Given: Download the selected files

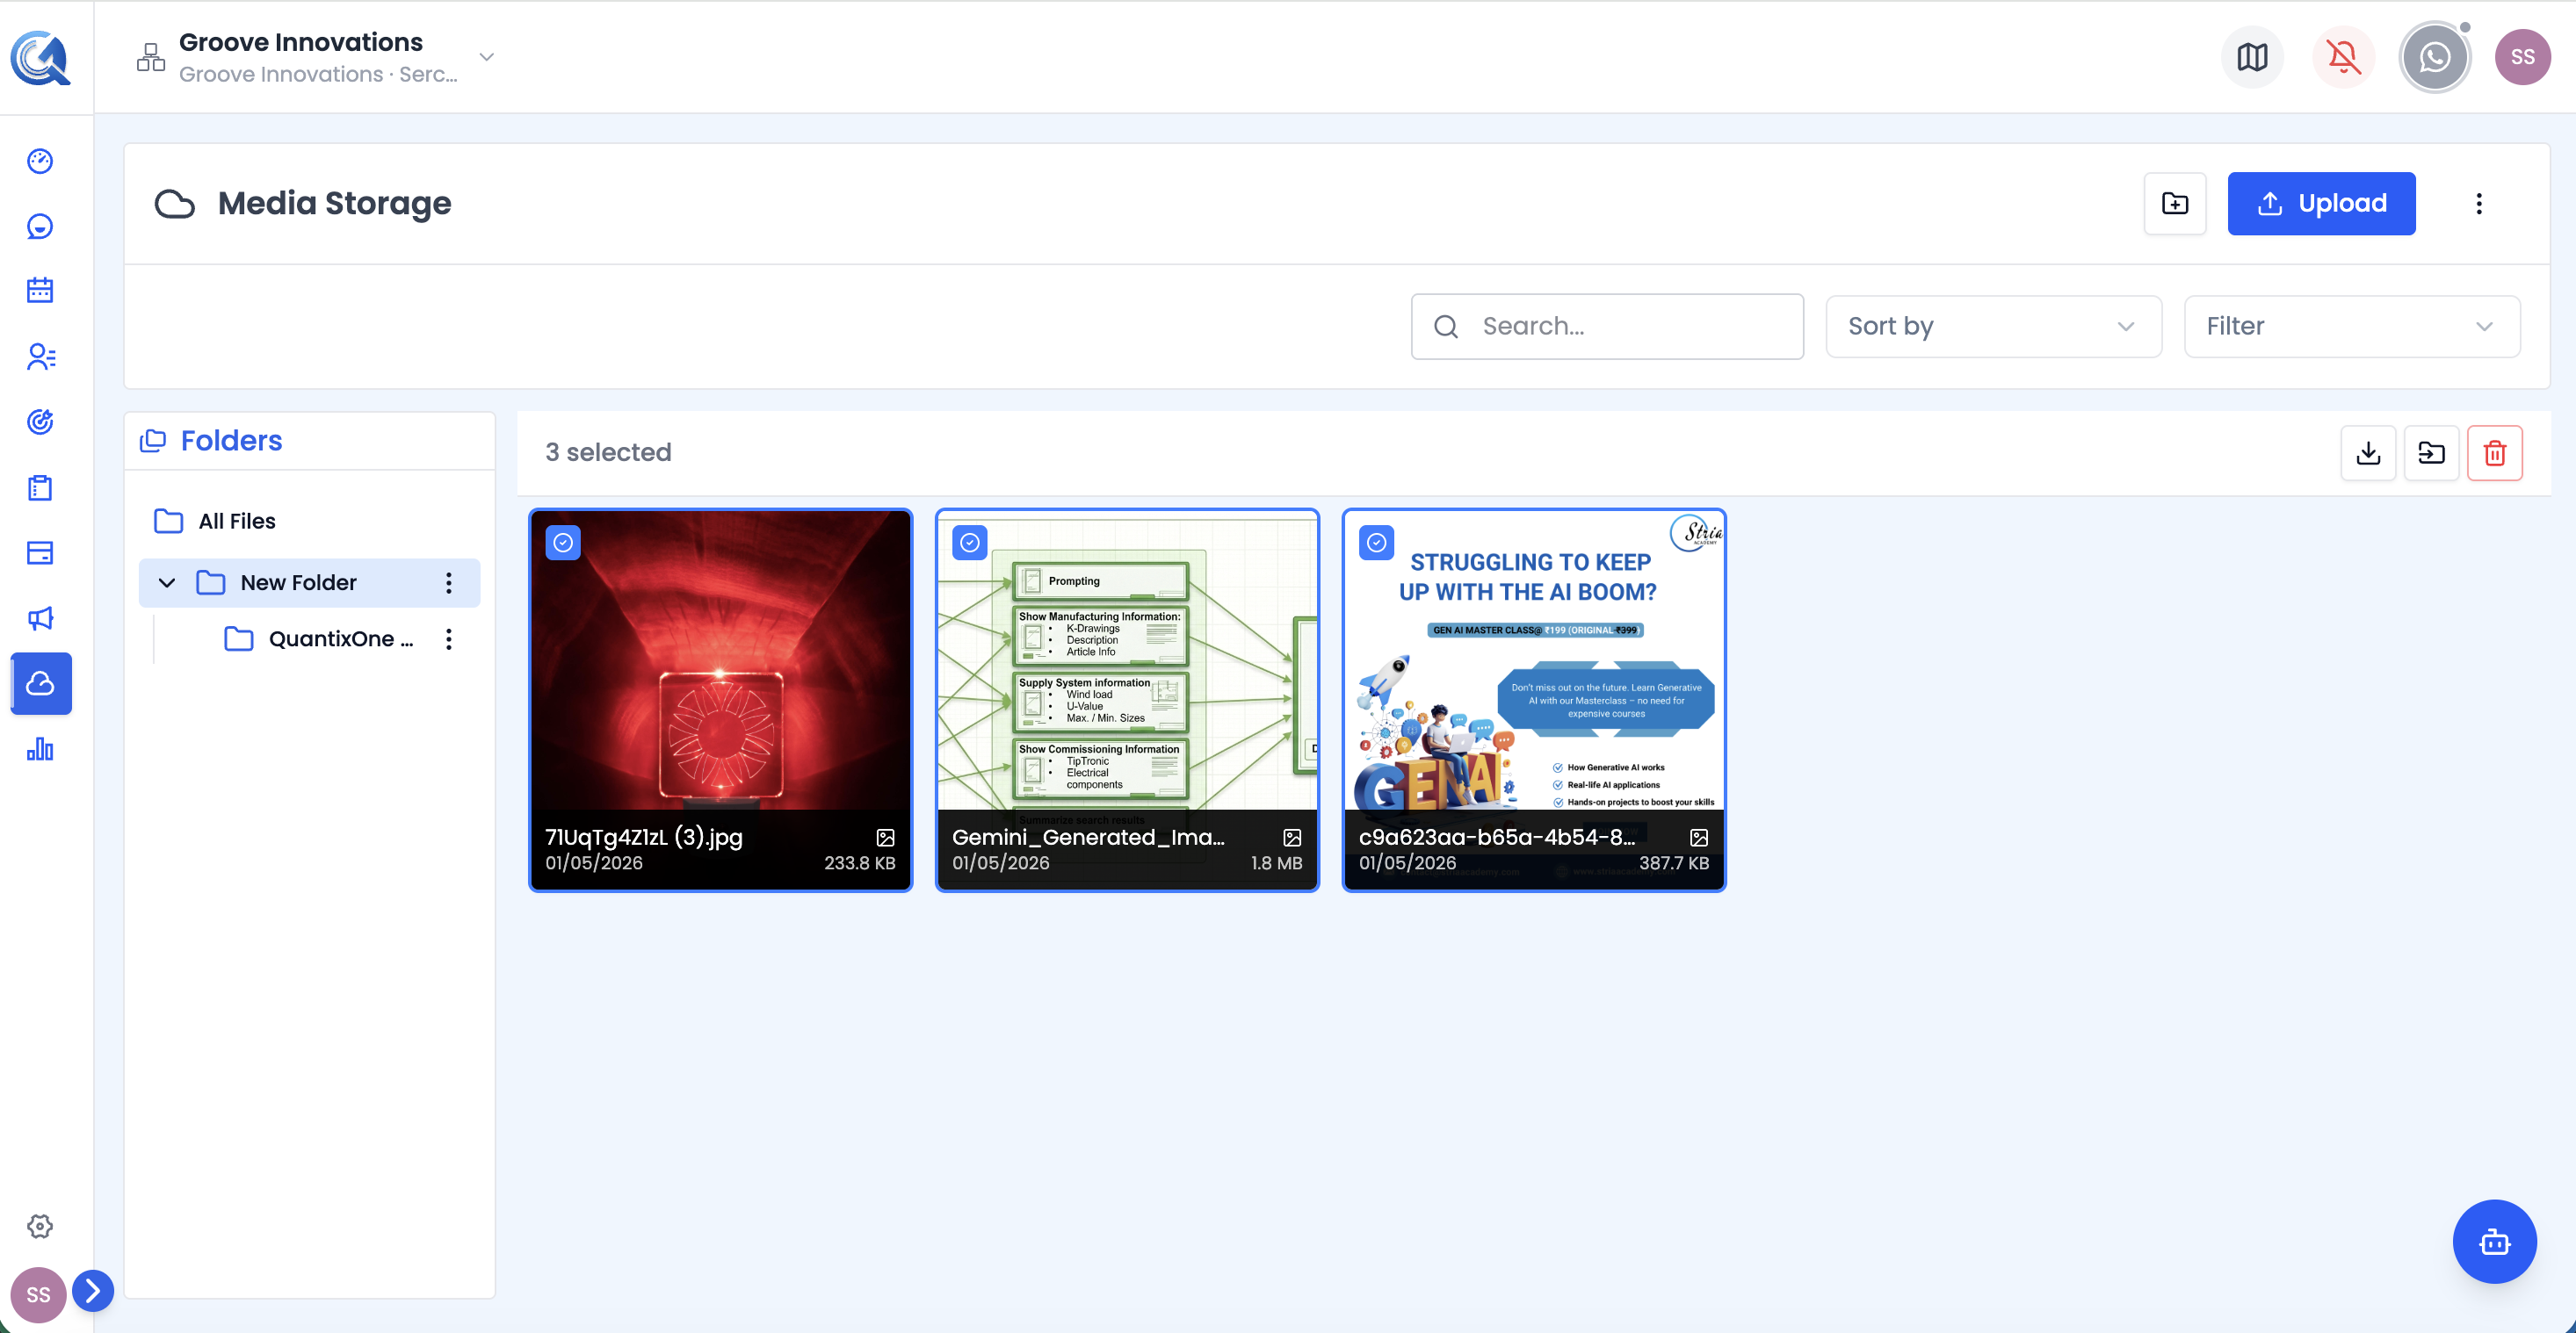Looking at the screenshot, I should (x=2368, y=452).
